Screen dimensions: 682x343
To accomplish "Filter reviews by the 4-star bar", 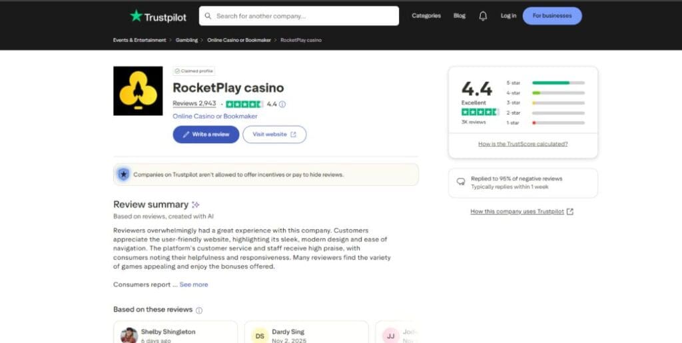I will click(558, 93).
